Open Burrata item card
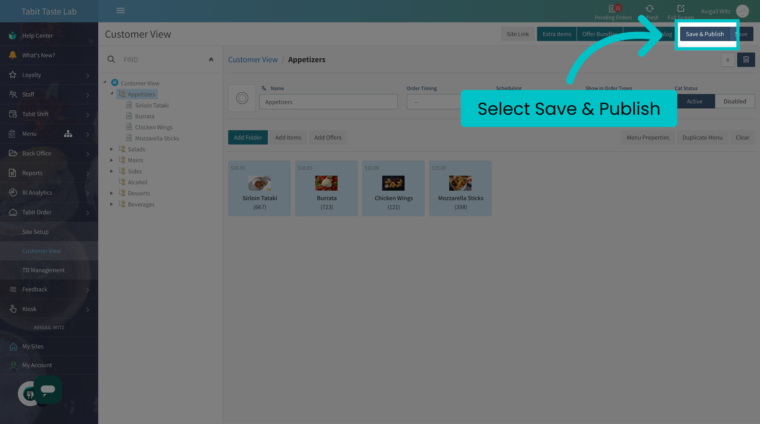 click(x=326, y=188)
